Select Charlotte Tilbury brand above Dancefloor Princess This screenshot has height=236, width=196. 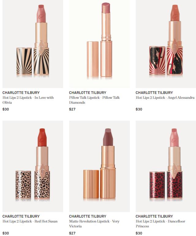coord(154,216)
